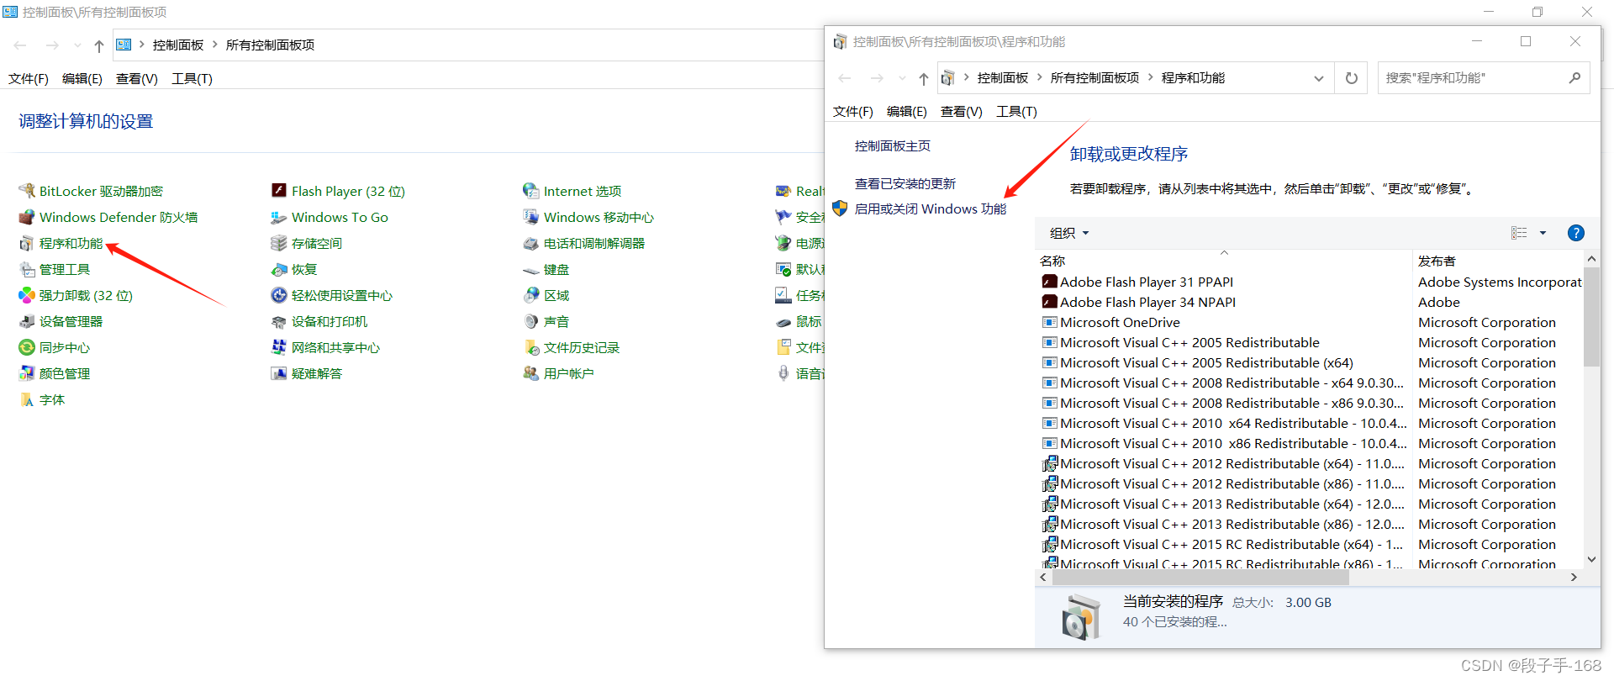Open 网络和共享中心 icon
Viewport: 1614px width, 681px height.
pos(279,347)
